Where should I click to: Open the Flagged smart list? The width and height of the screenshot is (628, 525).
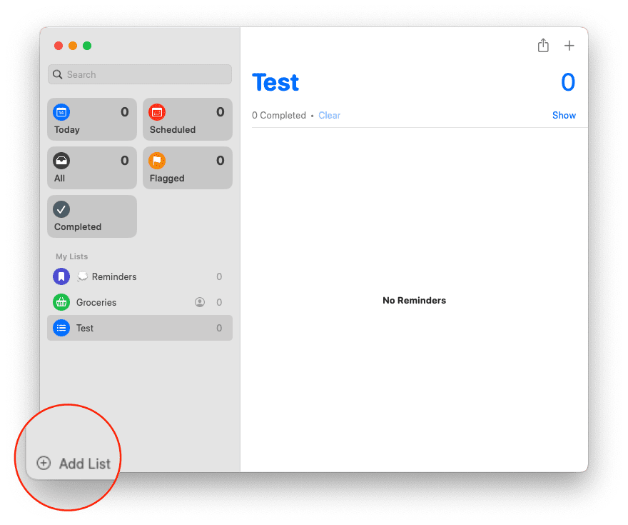[188, 168]
